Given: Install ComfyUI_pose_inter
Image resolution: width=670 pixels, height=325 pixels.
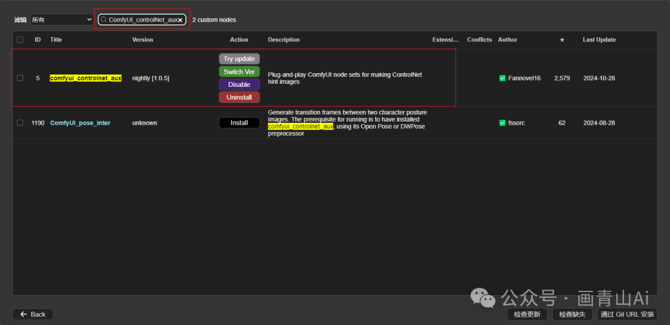Looking at the screenshot, I should click(239, 123).
